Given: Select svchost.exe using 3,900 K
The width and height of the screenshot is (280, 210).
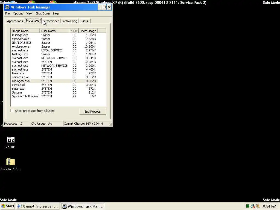Looking at the screenshot, I should pos(54,66).
